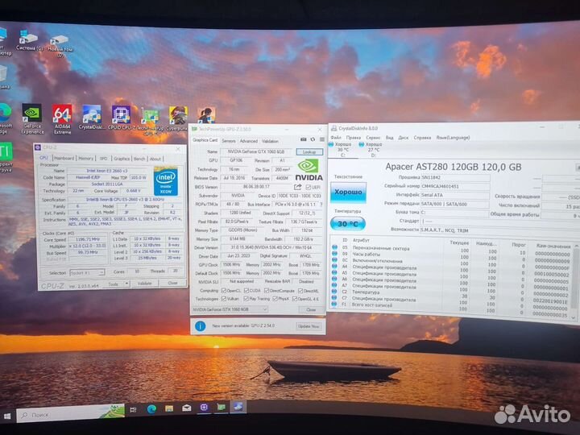Click the GPU-Z refresh icon
This screenshot has width=580, height=435.
coord(313,139)
